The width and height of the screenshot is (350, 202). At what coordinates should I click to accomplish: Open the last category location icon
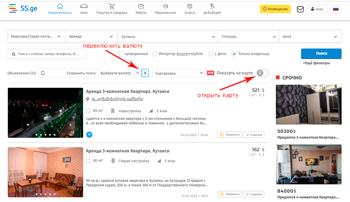tap(212, 6)
